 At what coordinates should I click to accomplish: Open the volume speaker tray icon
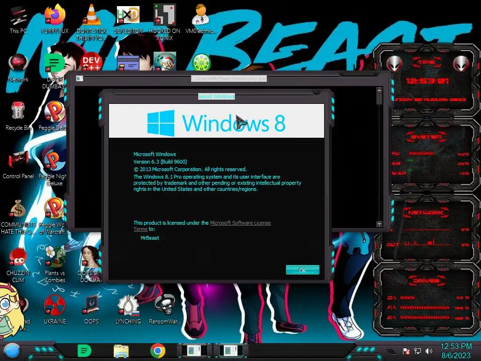(428, 351)
